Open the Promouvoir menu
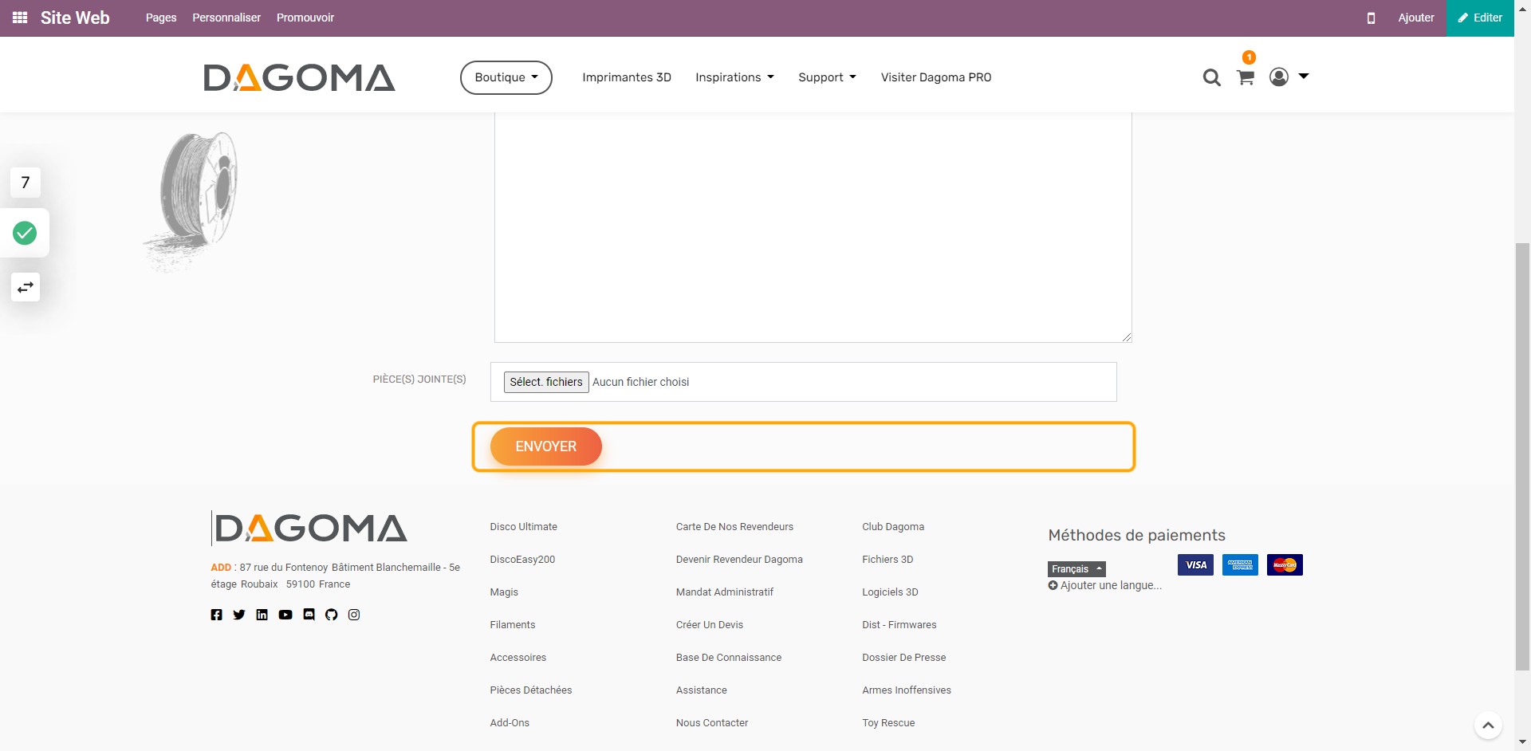 tap(305, 18)
